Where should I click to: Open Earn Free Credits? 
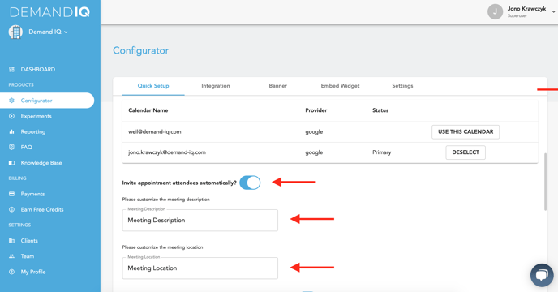(42, 209)
